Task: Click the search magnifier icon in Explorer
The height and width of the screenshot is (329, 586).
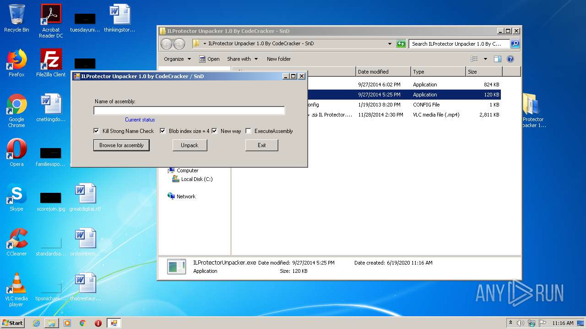Action: tap(515, 44)
